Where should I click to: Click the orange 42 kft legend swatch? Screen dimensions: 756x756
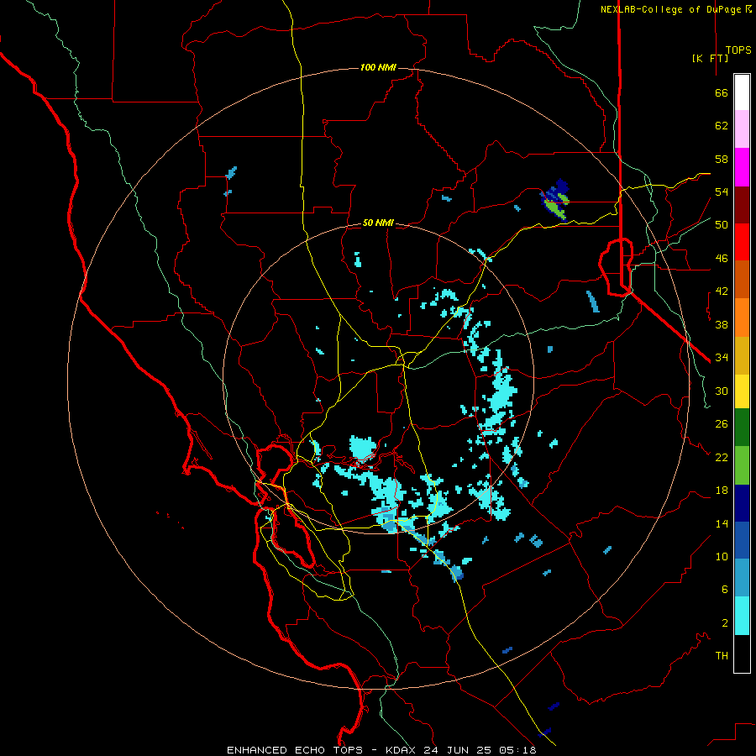coord(742,318)
